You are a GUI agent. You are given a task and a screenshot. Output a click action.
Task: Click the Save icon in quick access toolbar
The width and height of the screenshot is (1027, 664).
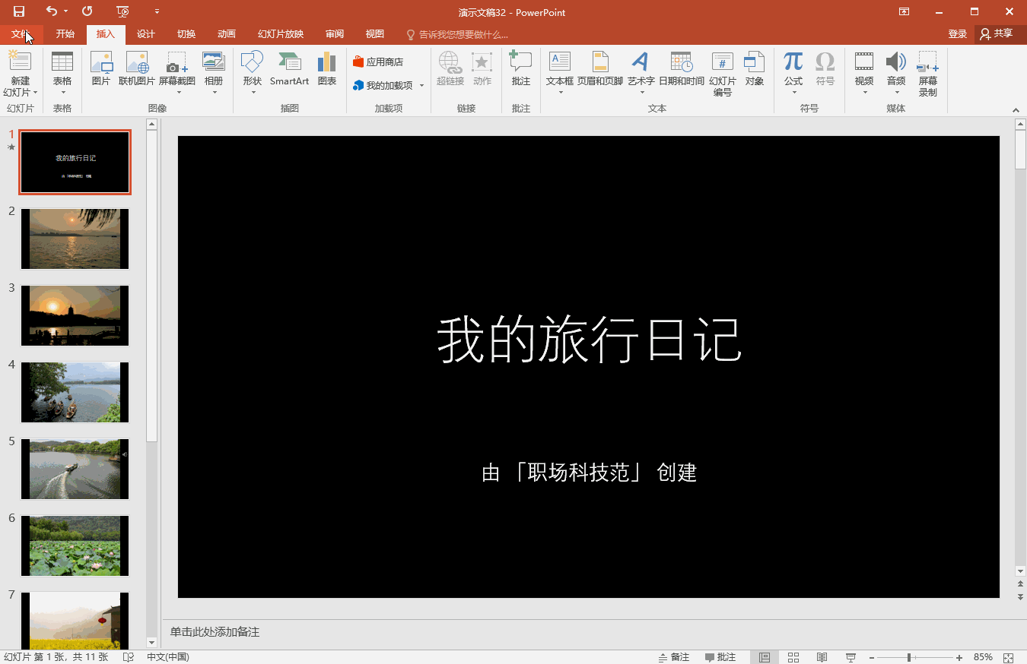(x=19, y=11)
